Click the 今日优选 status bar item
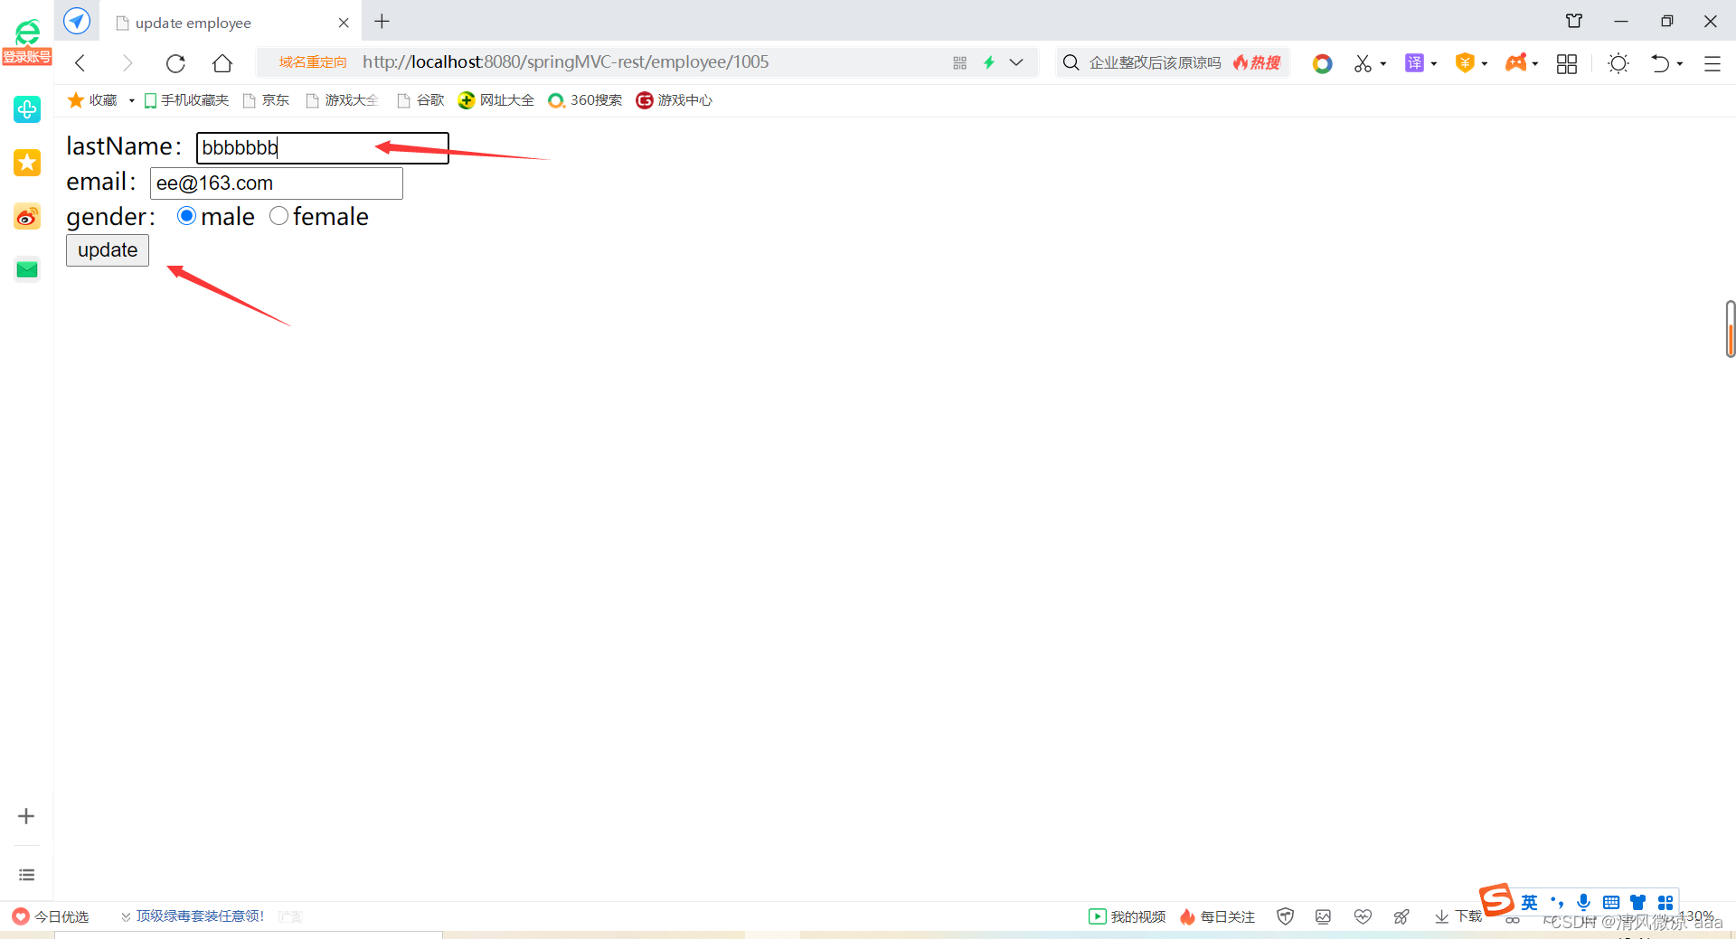Screen dimensions: 1736x939 click(51, 916)
